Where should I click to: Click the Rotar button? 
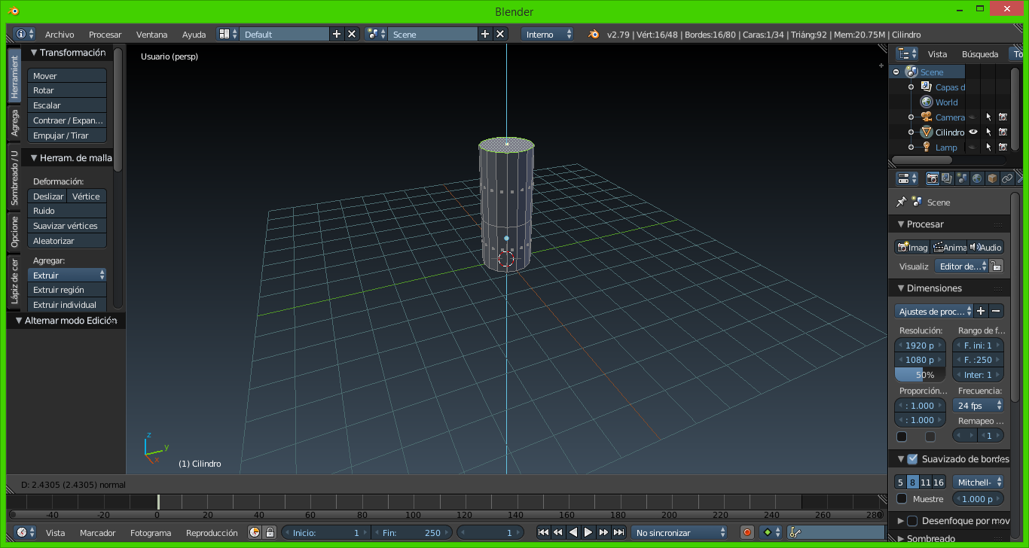67,90
